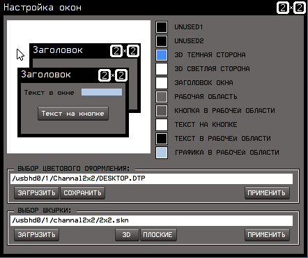
Task: Click the last 2 icon in the main title bar
Action: [x=300, y=8]
